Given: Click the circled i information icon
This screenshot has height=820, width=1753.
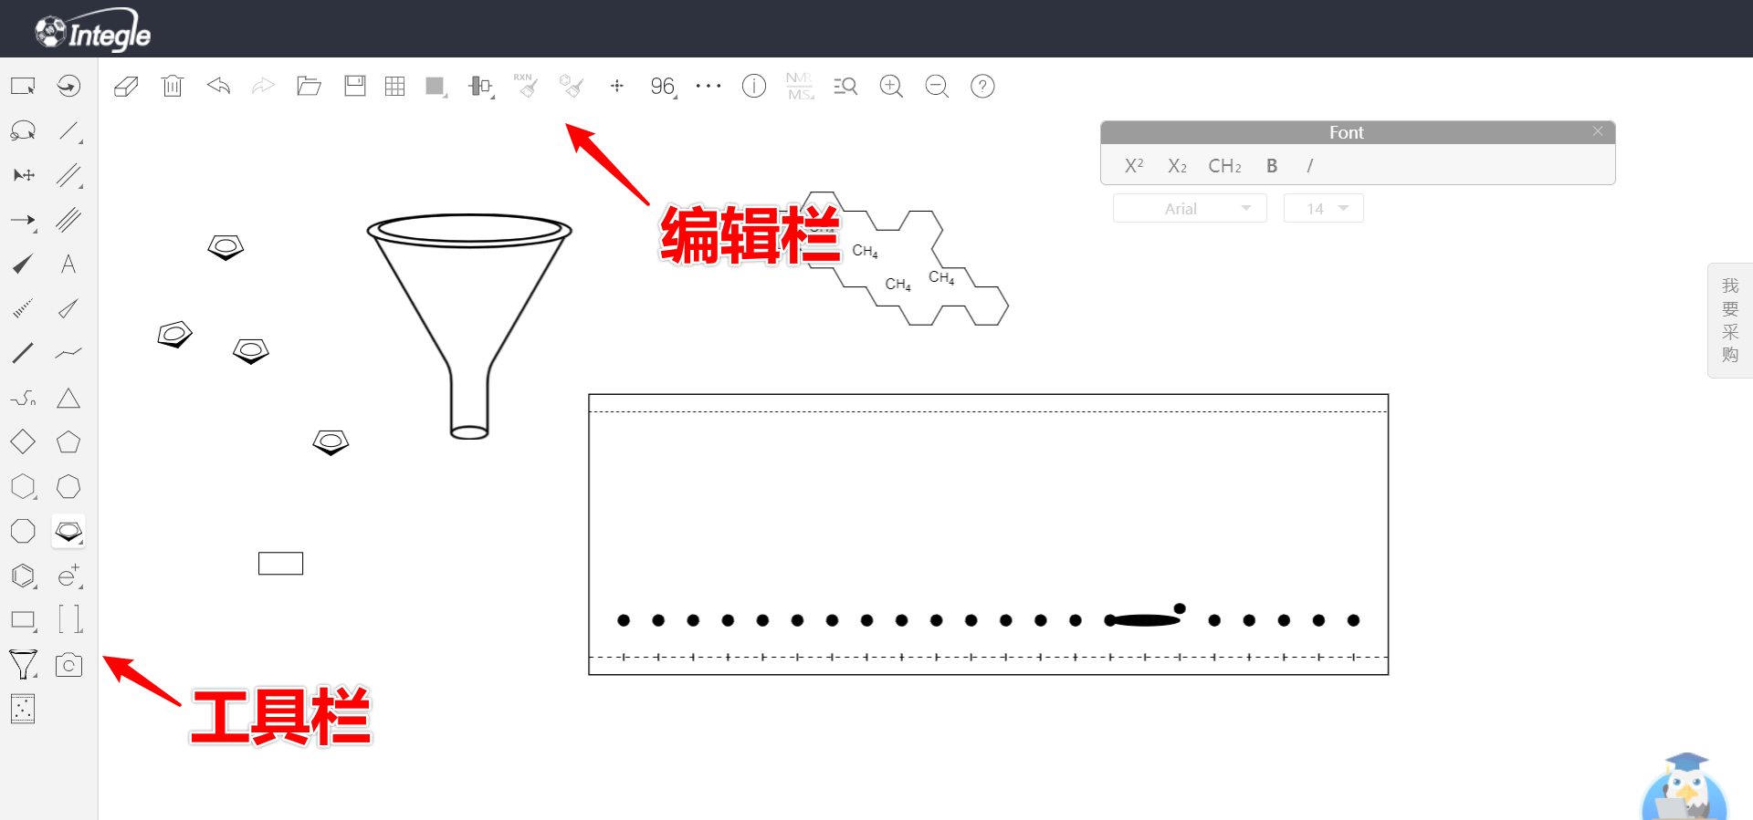Looking at the screenshot, I should click(x=754, y=86).
